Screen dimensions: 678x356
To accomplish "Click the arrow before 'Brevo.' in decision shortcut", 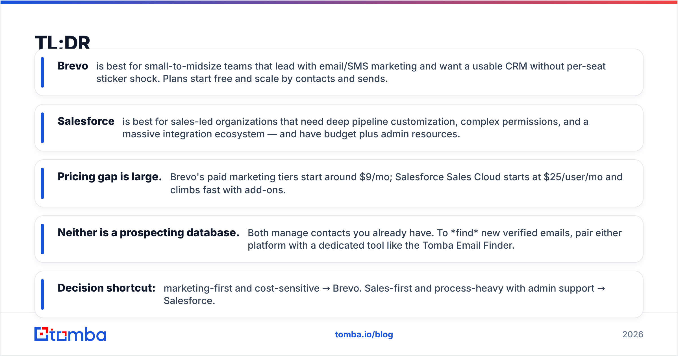I will (x=326, y=288).
